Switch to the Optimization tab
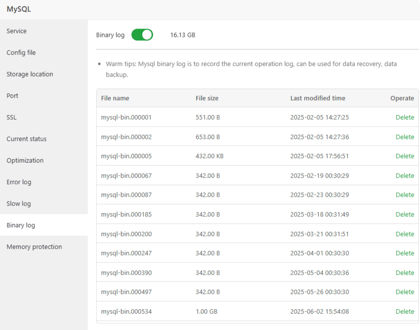Screen dimensions: 420x330 click(25, 160)
